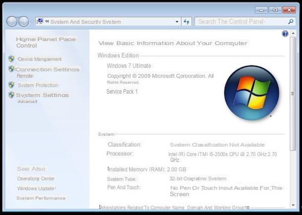
Task: Open Home Panel Page Control link
Action: 46,43
